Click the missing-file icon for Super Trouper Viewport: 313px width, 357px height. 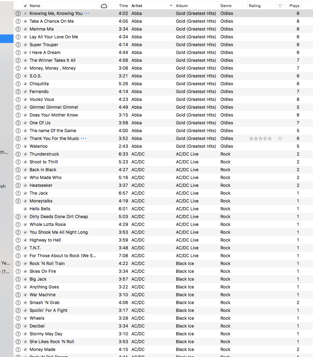click(x=18, y=45)
